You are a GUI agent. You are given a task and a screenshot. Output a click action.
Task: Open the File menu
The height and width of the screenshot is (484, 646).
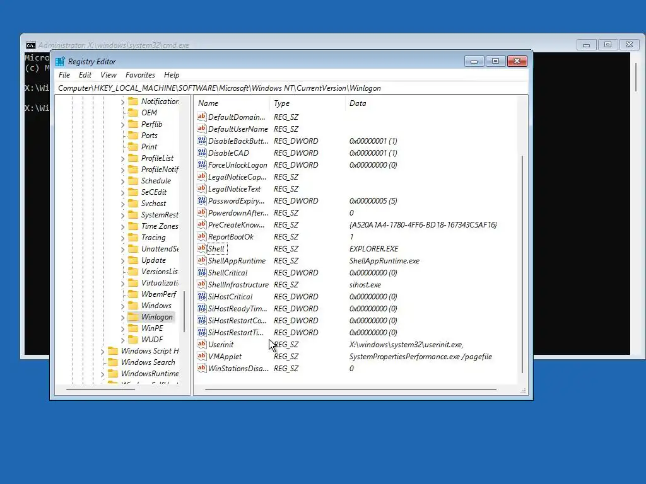coord(64,75)
